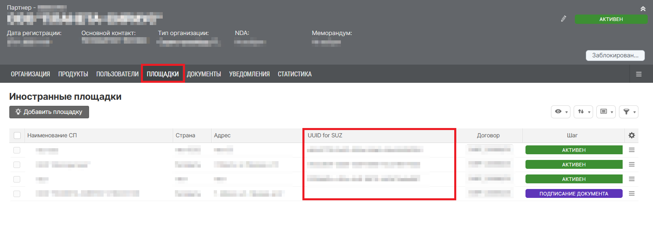
Task: Open the filter funnel dropdown
Action: [x=629, y=112]
